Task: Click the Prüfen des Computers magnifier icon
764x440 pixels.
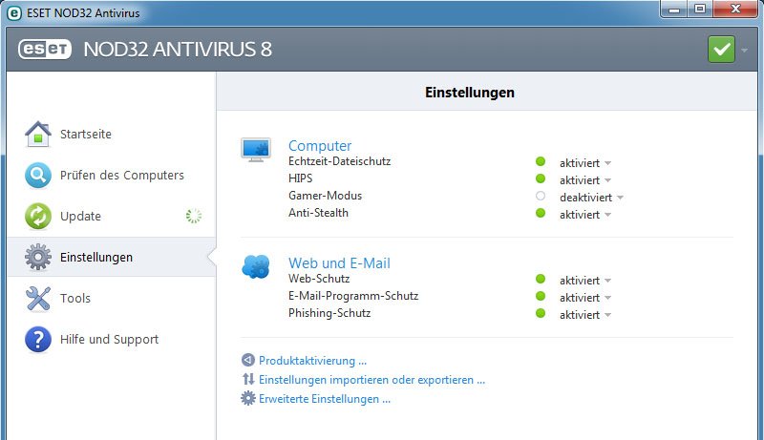Action: coord(38,176)
